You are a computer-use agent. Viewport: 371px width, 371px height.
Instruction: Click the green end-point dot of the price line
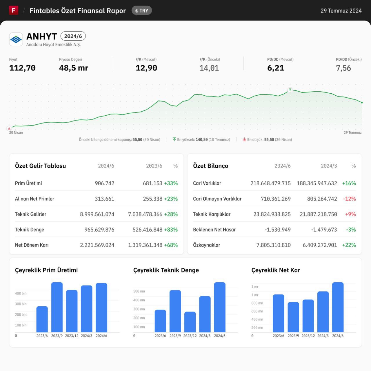pyautogui.click(x=362, y=102)
